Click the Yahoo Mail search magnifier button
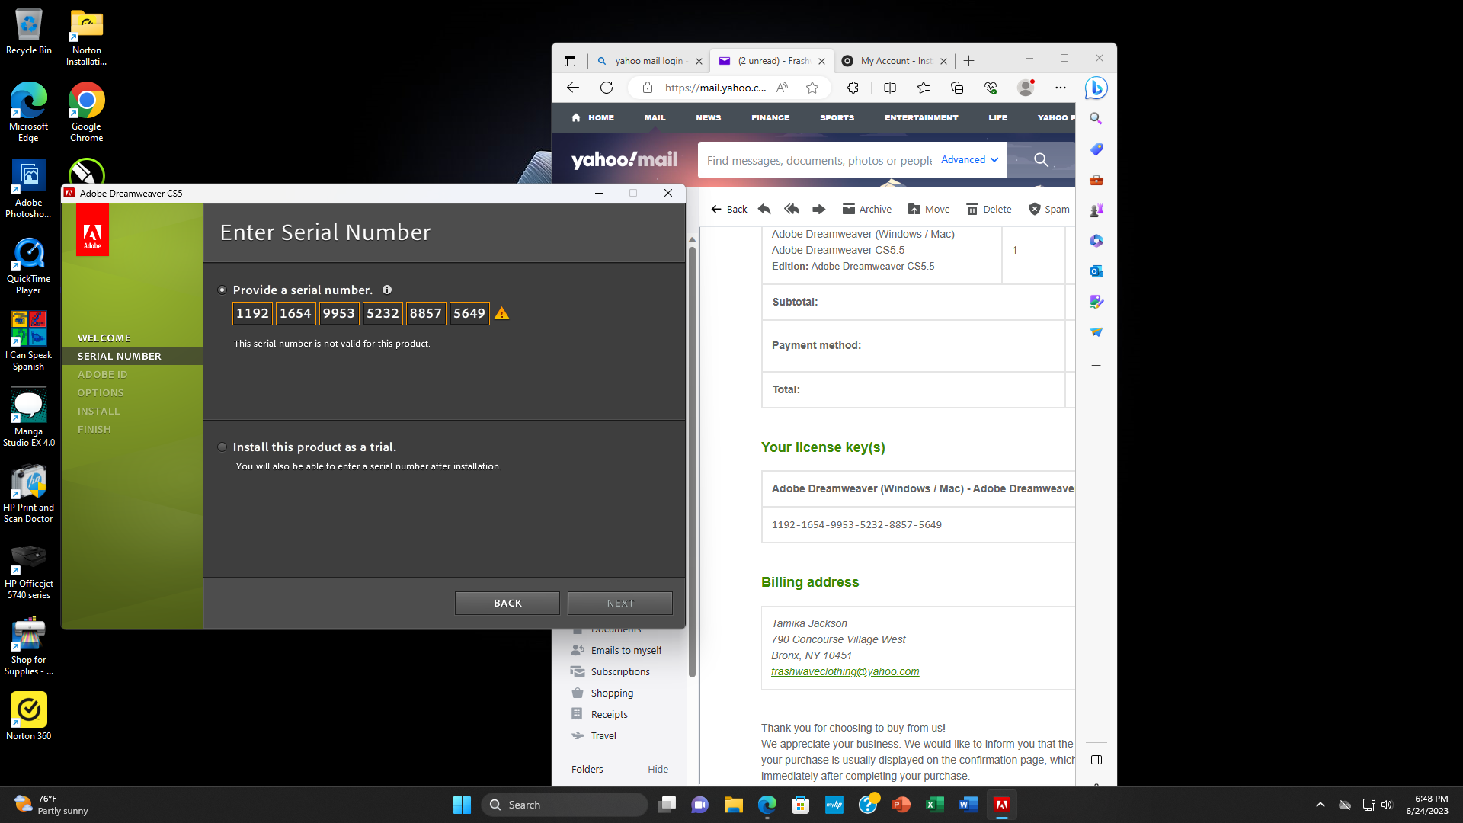The image size is (1463, 823). [1041, 160]
